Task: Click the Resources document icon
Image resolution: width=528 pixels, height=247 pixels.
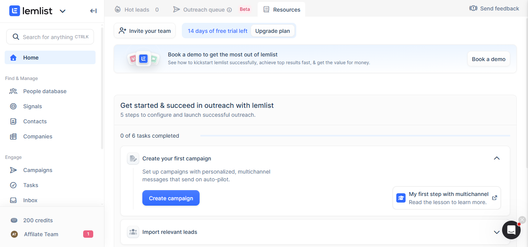Action: pos(266,9)
